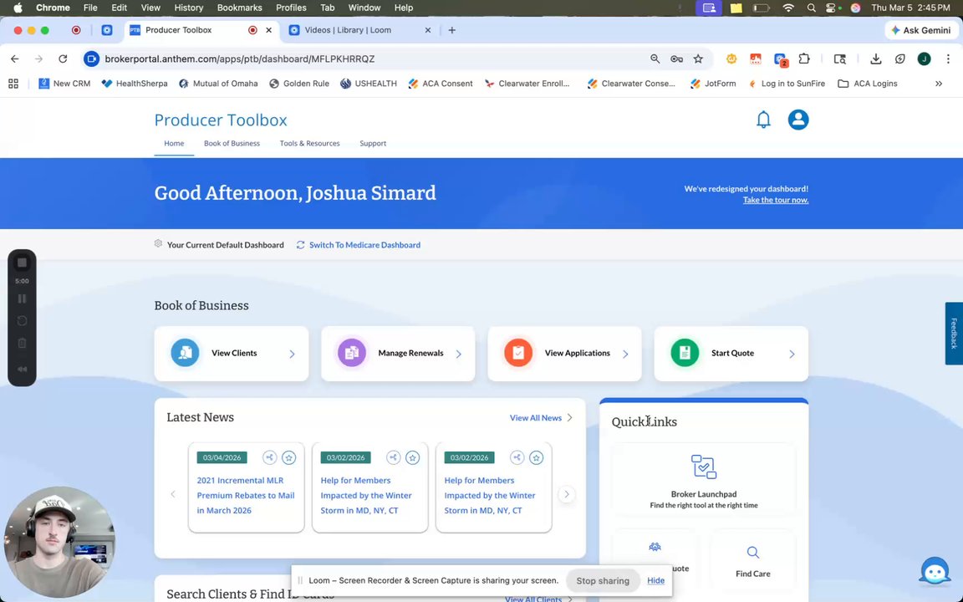Screen dimensions: 963x602
Task: Stop the Loom recording
Action: [x=22, y=263]
